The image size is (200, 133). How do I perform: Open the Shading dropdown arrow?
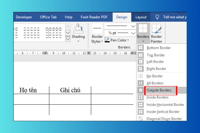click(78, 41)
